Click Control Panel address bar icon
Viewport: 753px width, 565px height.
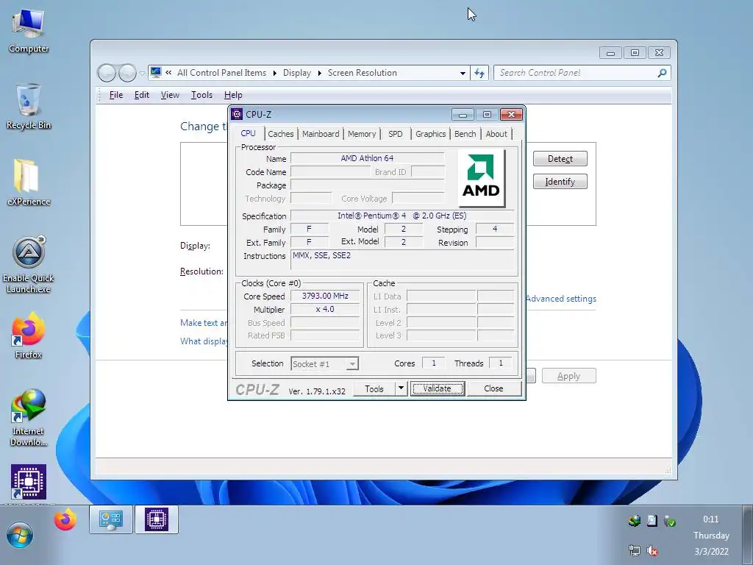coord(156,73)
